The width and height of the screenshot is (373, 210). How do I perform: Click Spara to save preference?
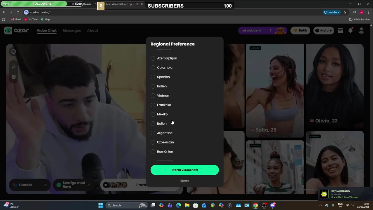185,181
